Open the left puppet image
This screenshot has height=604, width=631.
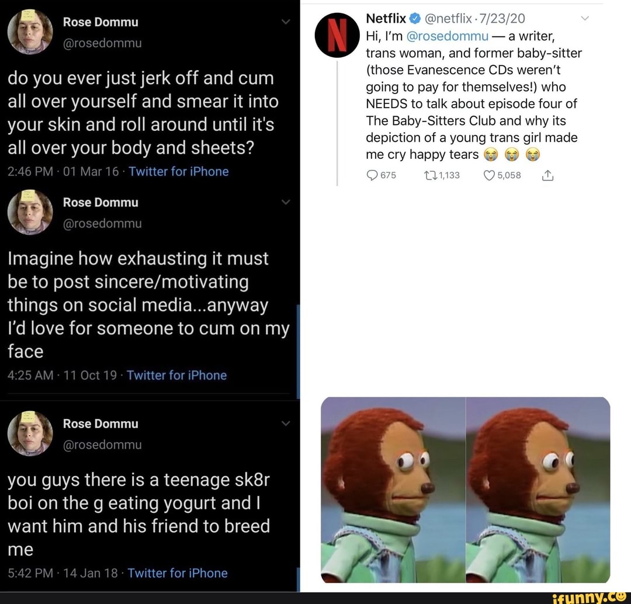pyautogui.click(x=393, y=490)
